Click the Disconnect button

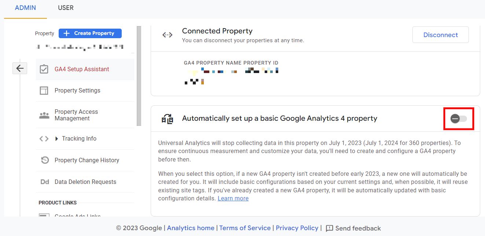click(x=440, y=35)
